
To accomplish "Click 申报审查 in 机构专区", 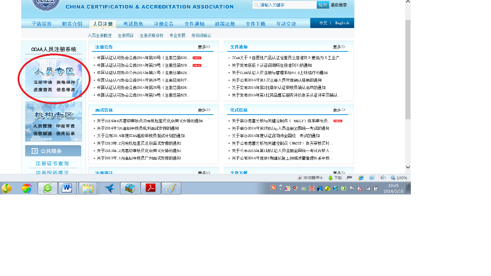I will click(66, 126).
